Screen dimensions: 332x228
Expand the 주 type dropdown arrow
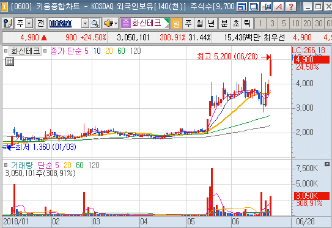pos(29,23)
